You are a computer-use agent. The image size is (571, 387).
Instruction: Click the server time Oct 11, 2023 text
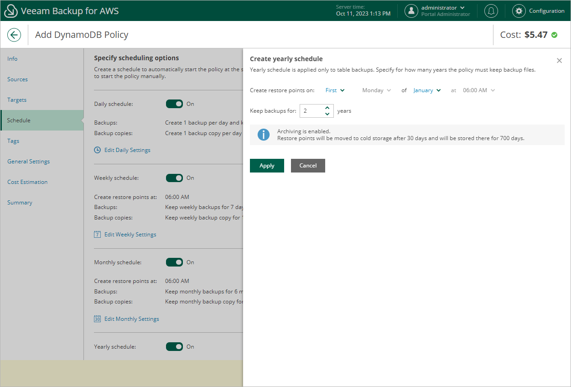(x=363, y=14)
